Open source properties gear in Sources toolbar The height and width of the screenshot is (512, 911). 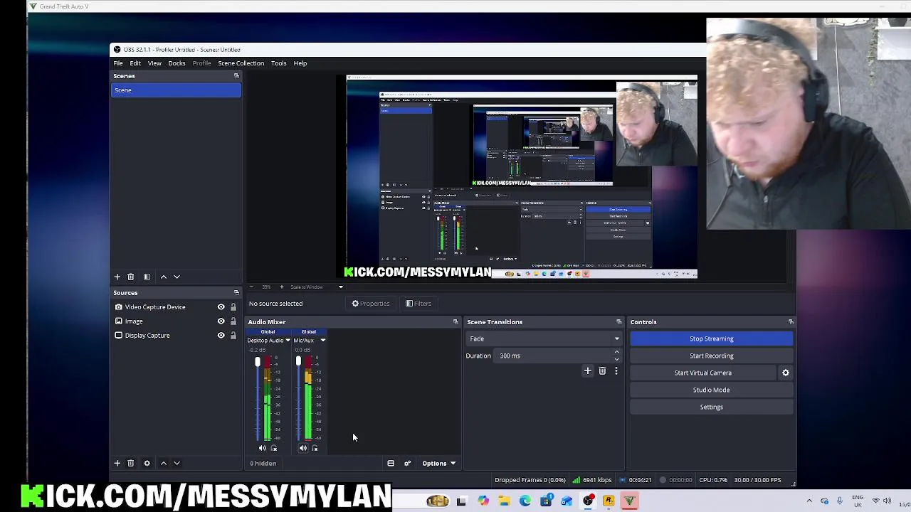point(147,463)
